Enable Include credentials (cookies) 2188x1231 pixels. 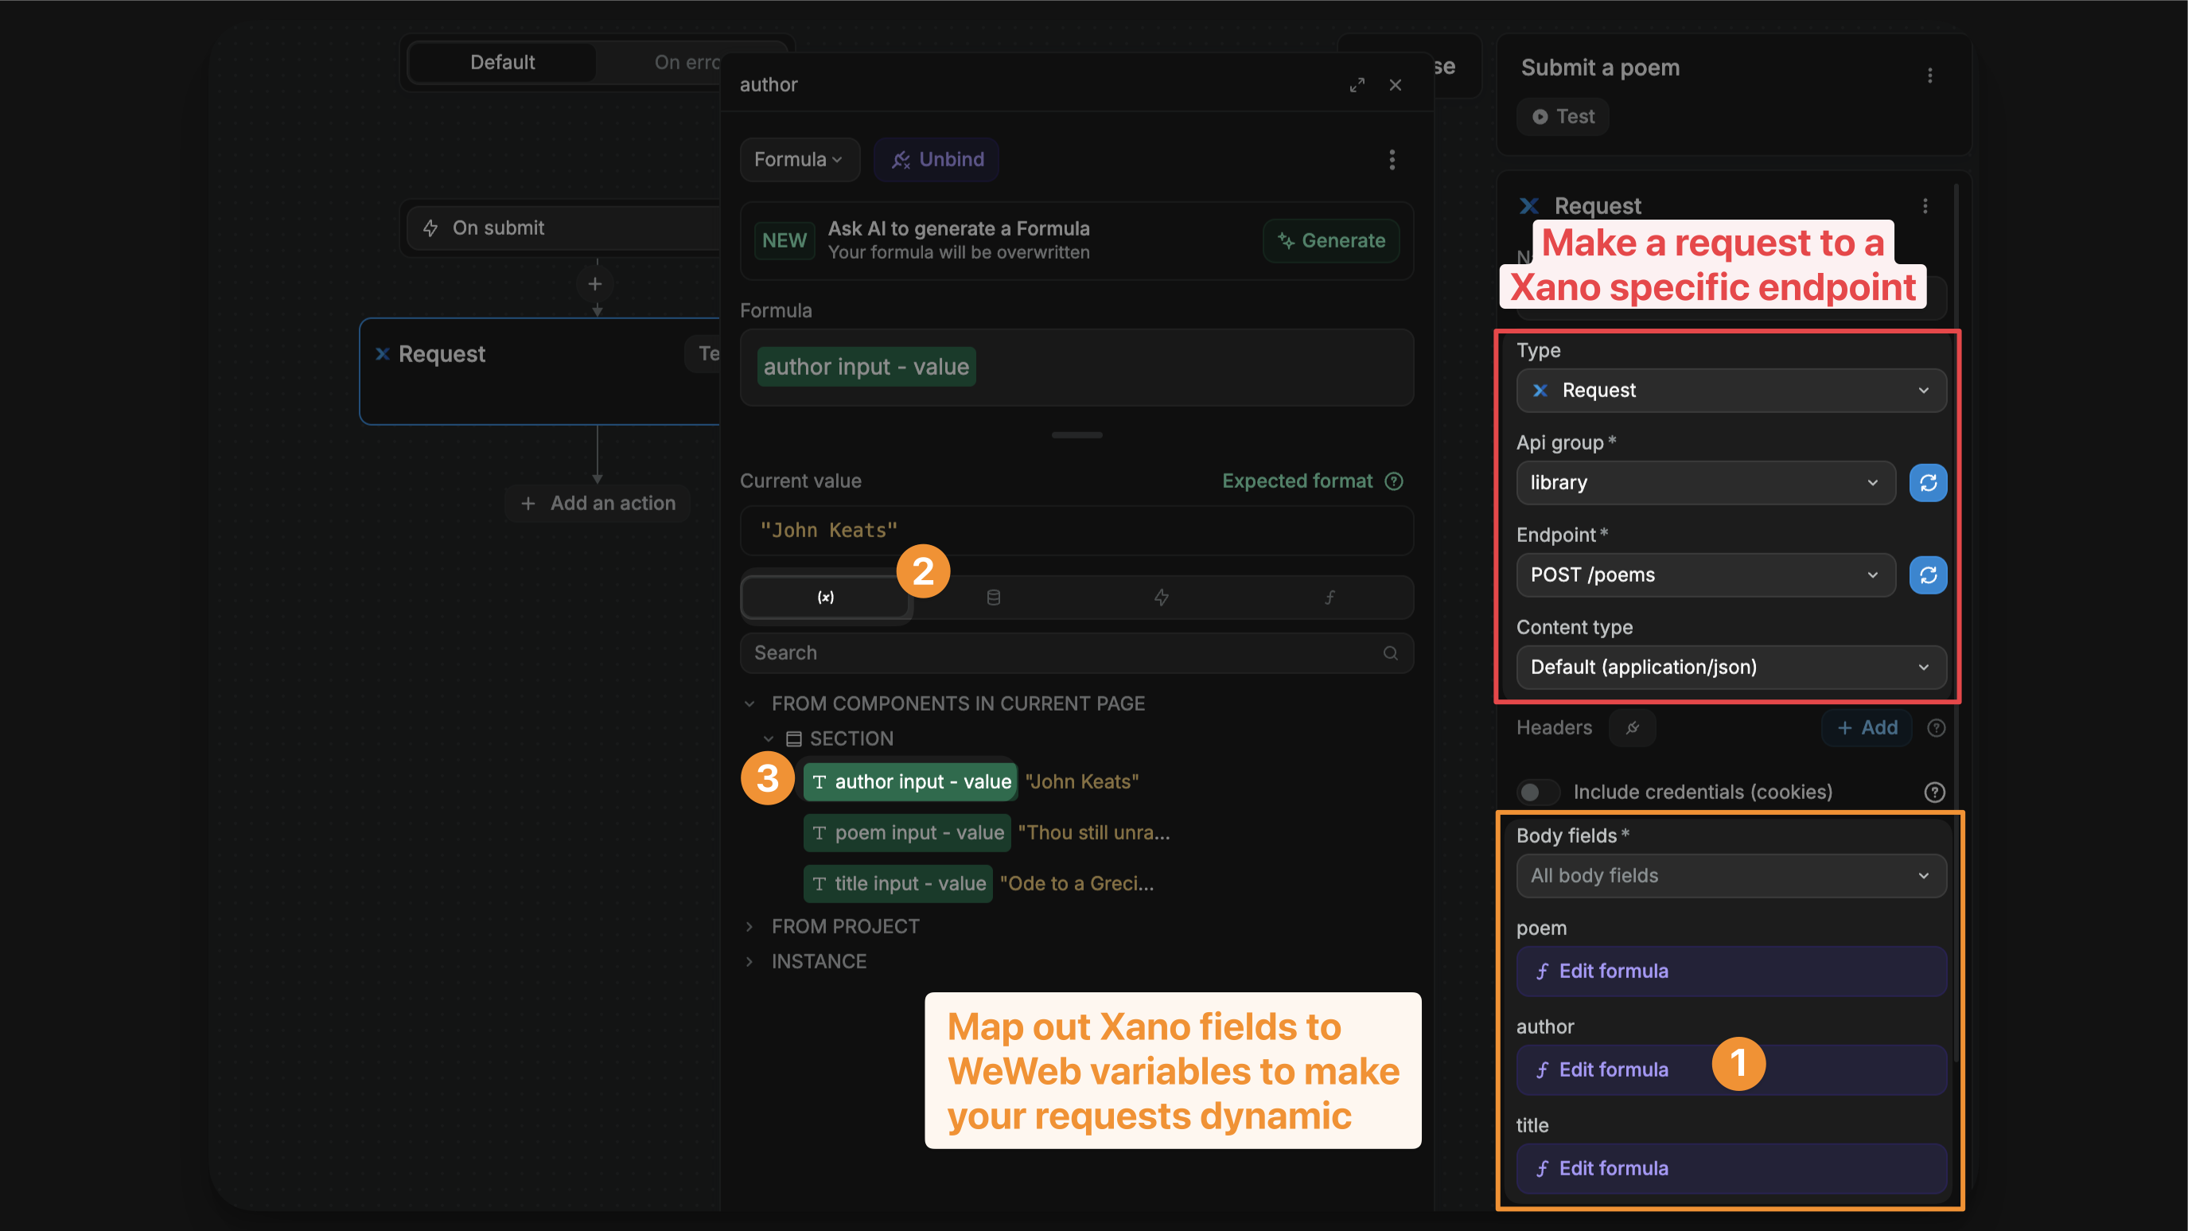click(x=1537, y=792)
